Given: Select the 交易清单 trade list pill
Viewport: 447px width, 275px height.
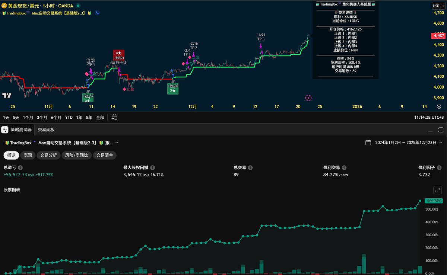Looking at the screenshot, I should click(x=105, y=155).
